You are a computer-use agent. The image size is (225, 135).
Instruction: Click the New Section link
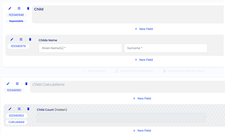coord(94,71)
